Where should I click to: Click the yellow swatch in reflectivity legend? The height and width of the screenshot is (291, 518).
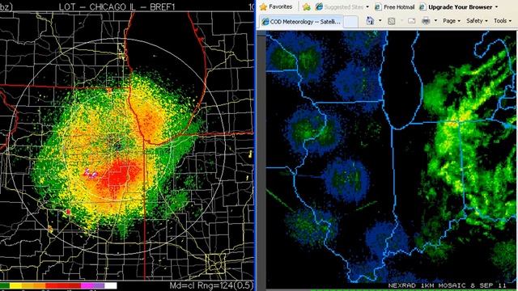tap(15, 285)
